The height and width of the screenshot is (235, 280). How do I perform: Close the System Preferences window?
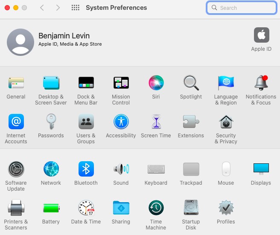[7, 8]
